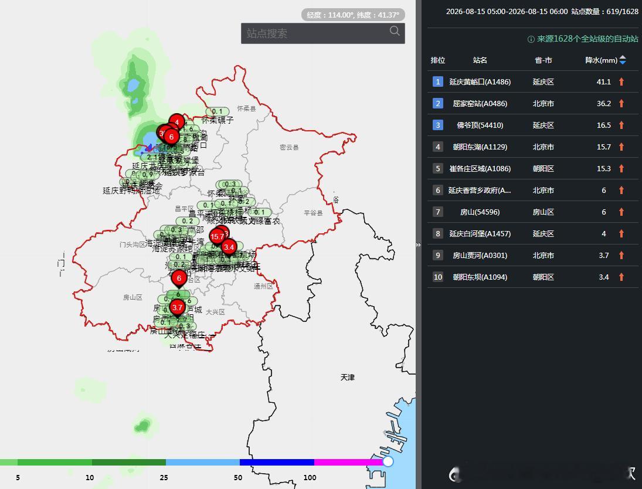642x489 pixels.
Task: Click the red 6 marker above 房山区 label
Action: [179, 278]
